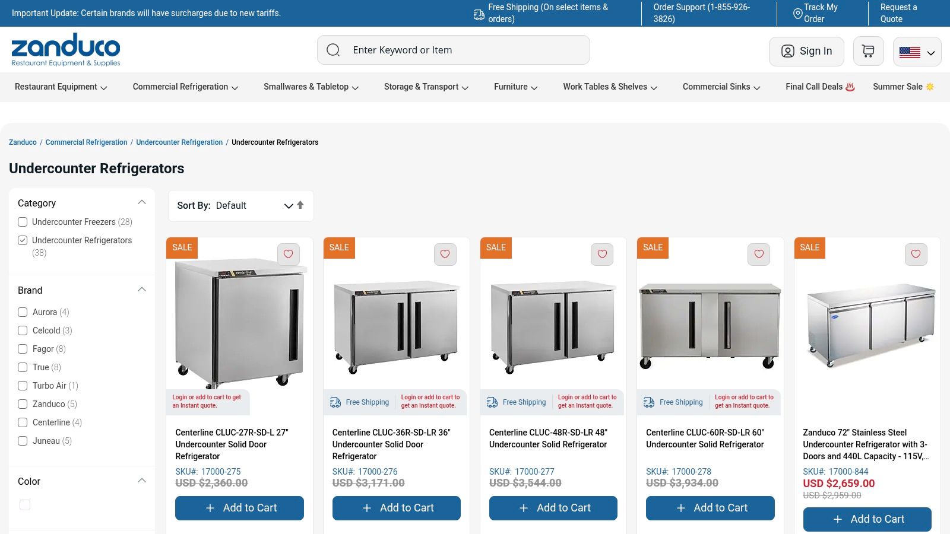
Task: Click the US flag country icon
Action: (910, 52)
